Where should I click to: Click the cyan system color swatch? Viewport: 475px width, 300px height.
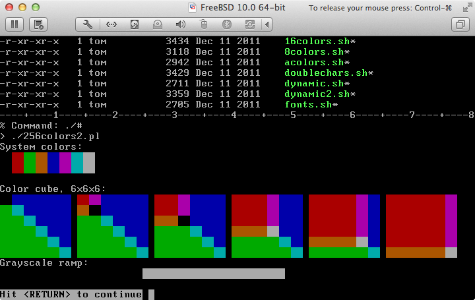(77, 163)
